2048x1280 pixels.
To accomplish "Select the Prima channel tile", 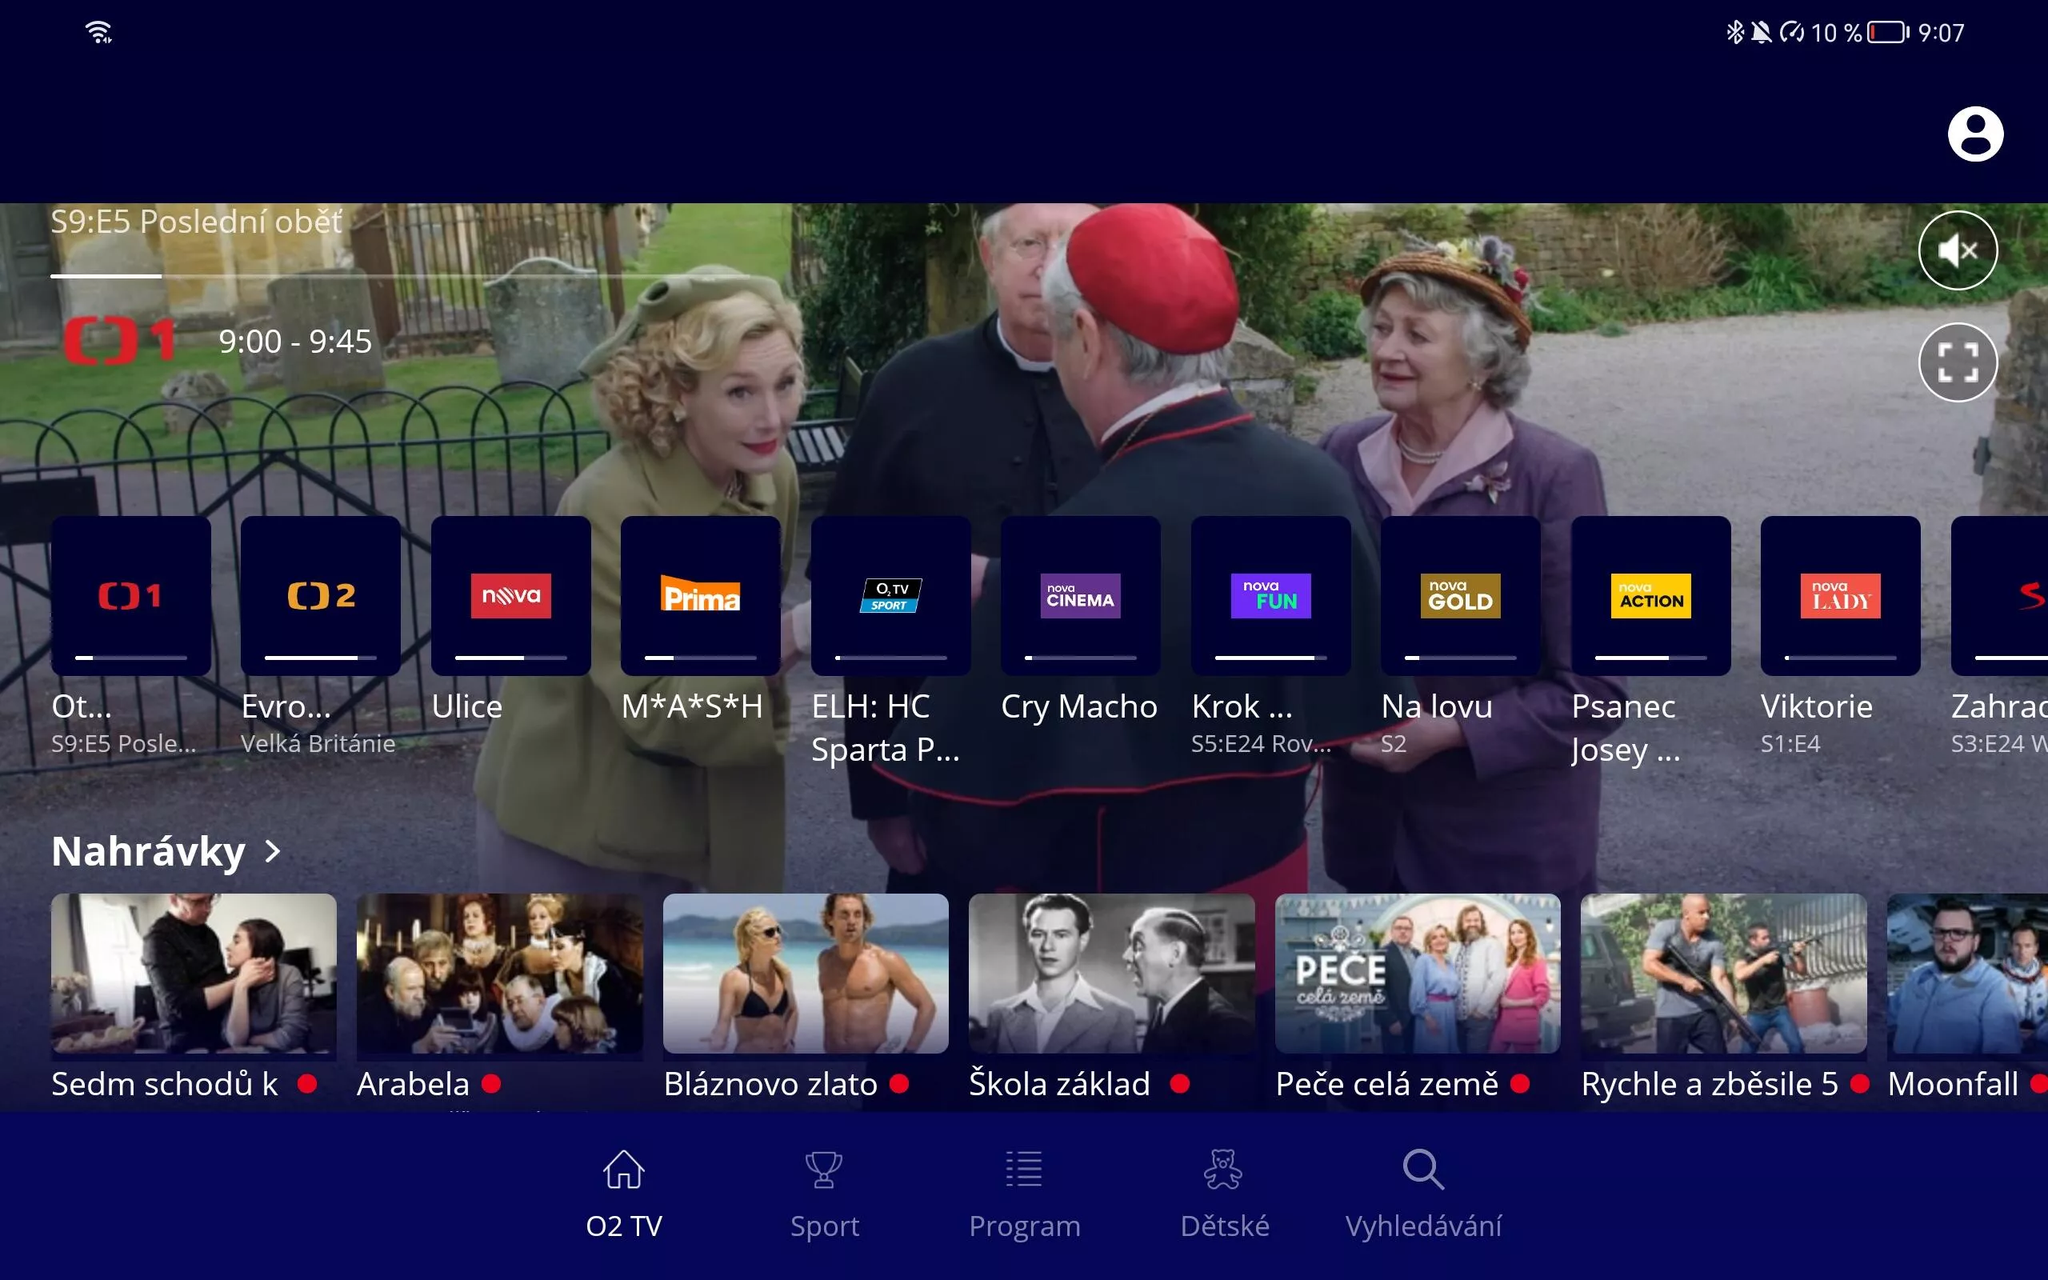I will [700, 595].
